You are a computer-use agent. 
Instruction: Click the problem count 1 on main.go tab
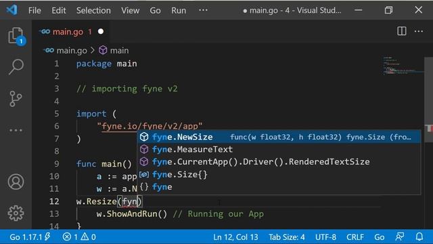[90, 32]
